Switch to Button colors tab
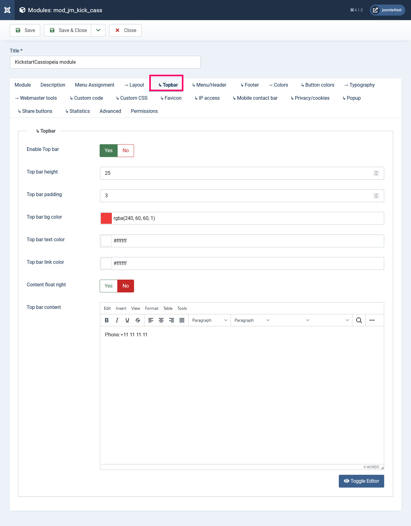The width and height of the screenshot is (411, 526). 317,85
